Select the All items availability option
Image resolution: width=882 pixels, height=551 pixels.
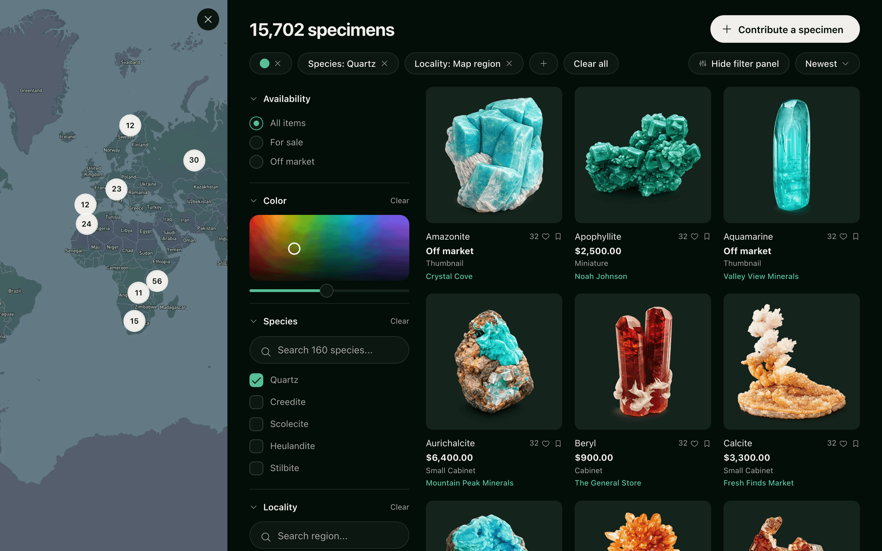pyautogui.click(x=256, y=123)
